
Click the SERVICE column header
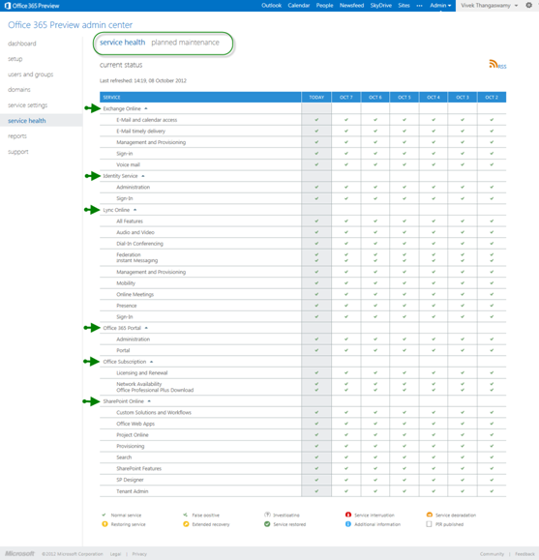click(200, 97)
